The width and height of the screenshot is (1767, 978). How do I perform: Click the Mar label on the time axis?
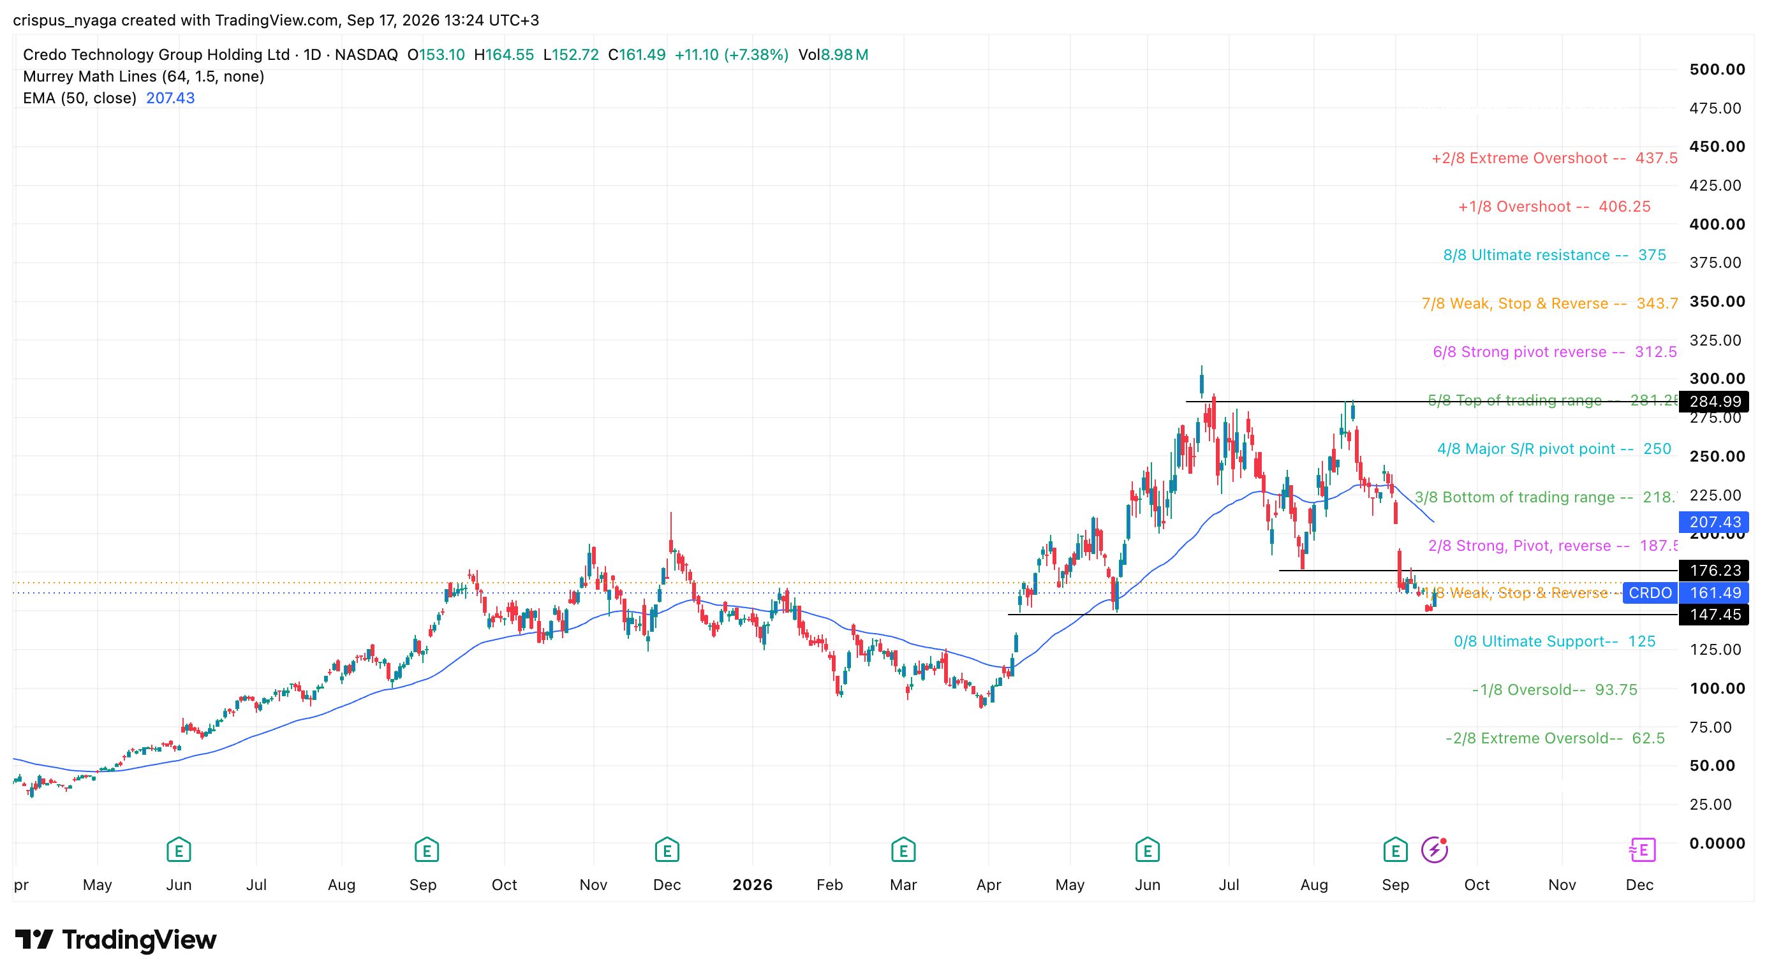pos(903,885)
